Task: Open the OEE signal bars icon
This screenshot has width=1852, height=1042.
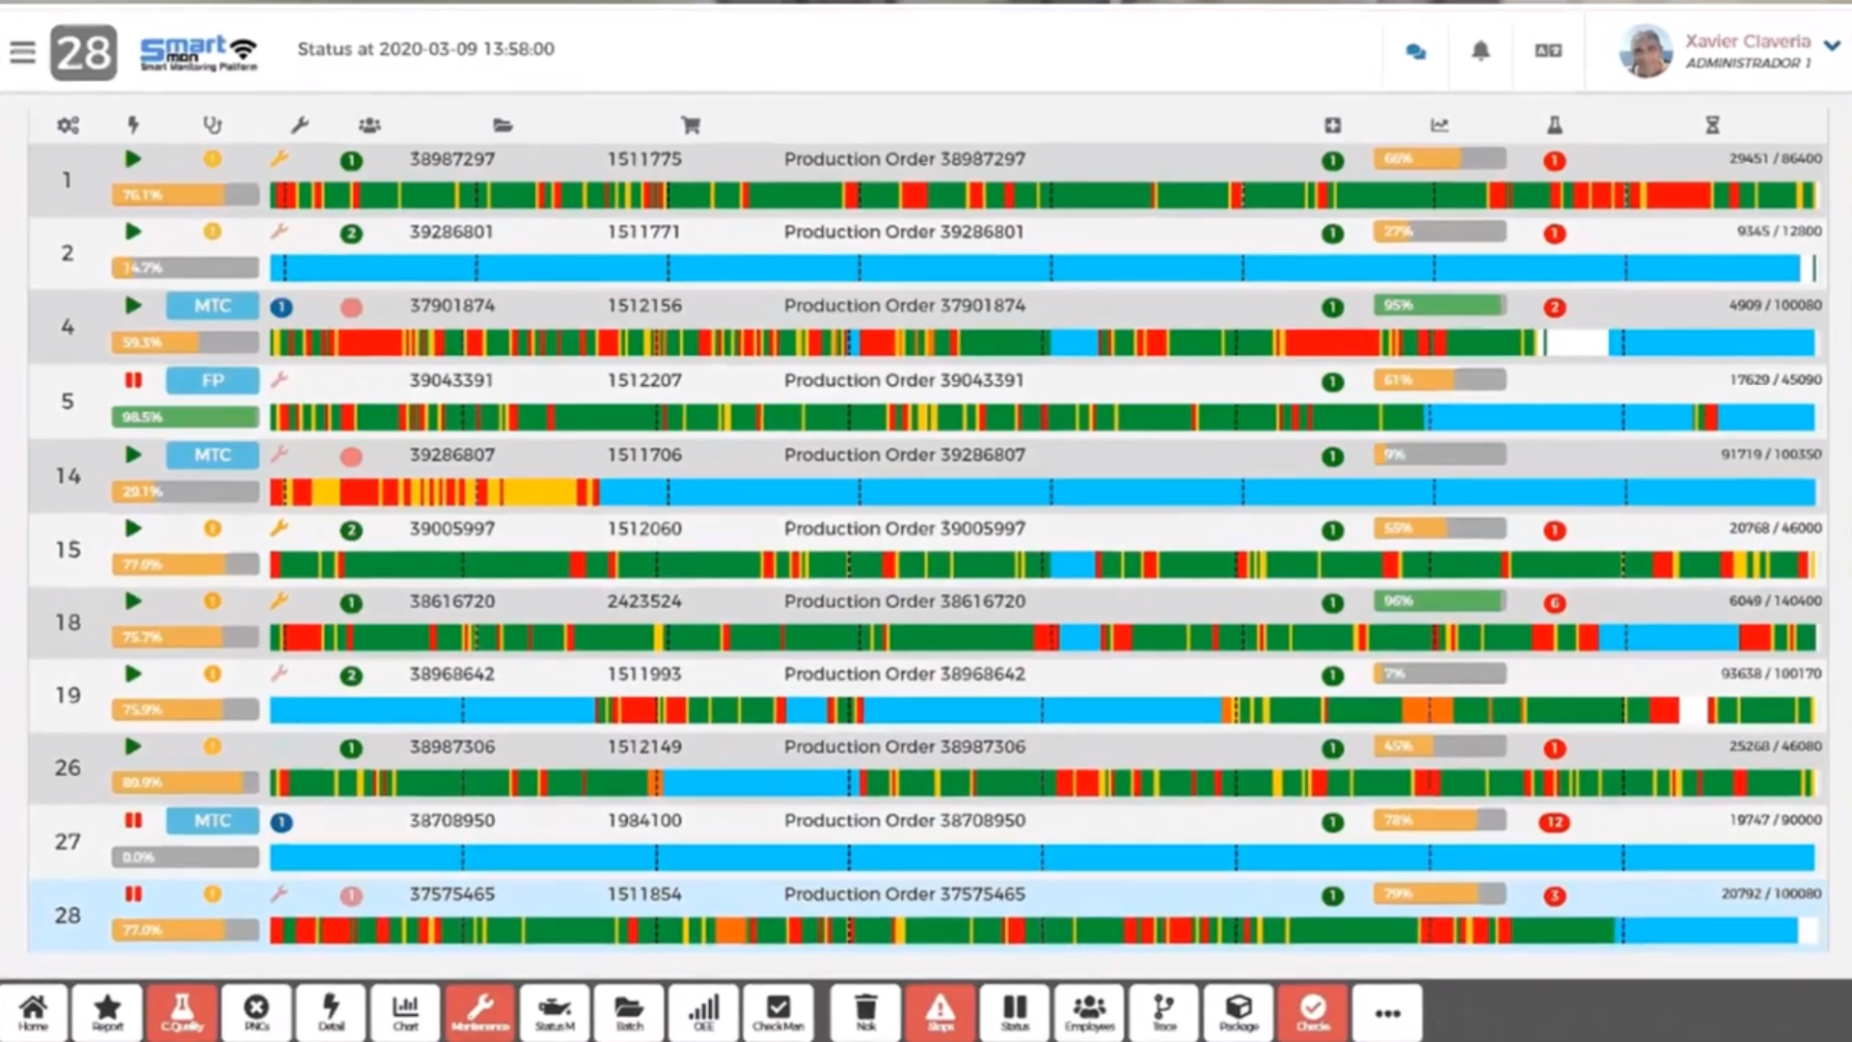Action: [x=704, y=1012]
